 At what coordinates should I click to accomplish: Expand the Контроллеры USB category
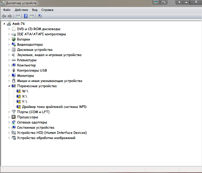click(9, 70)
